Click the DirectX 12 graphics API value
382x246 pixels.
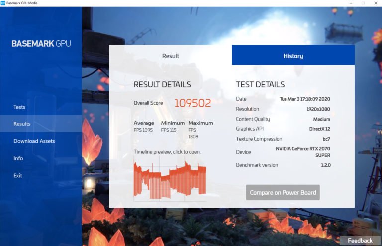320,129
